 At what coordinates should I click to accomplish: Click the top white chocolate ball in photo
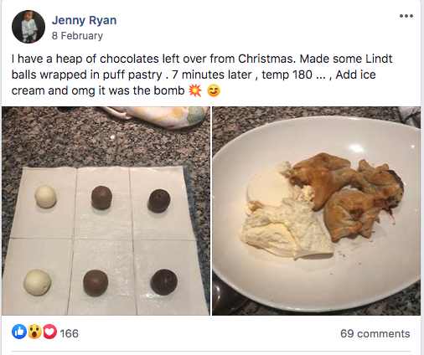pyautogui.click(x=45, y=197)
